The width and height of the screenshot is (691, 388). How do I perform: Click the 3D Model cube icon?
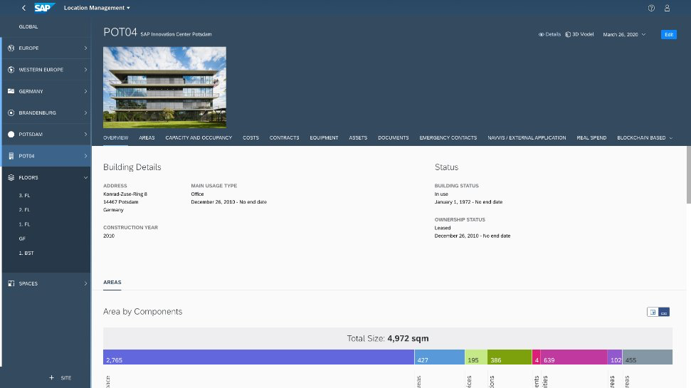568,34
